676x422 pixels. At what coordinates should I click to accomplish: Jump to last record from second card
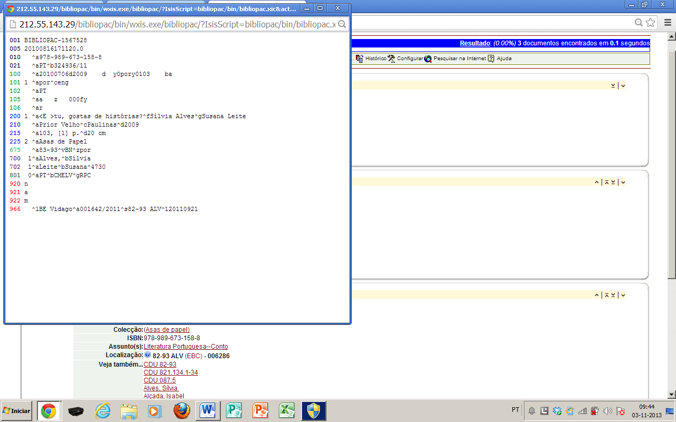(613, 182)
